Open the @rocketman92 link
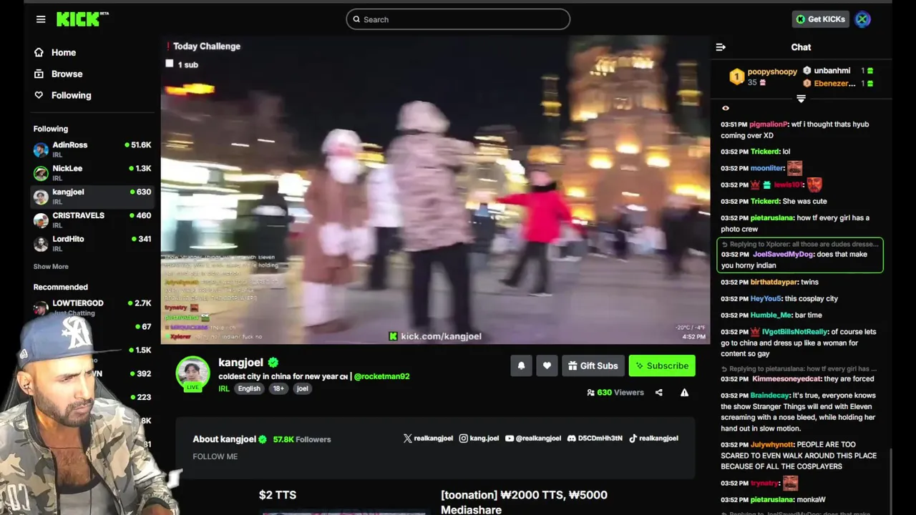The image size is (916, 515). 381,376
